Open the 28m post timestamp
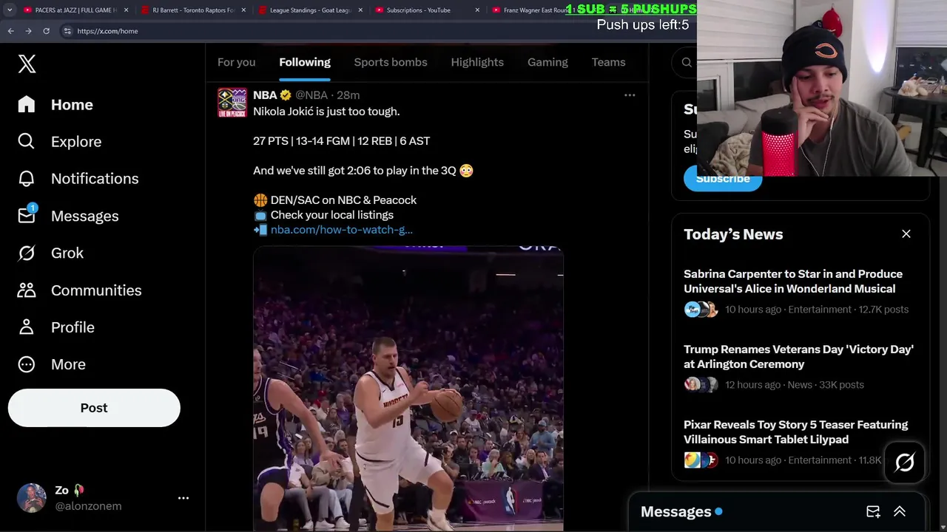This screenshot has width=947, height=532. [348, 95]
